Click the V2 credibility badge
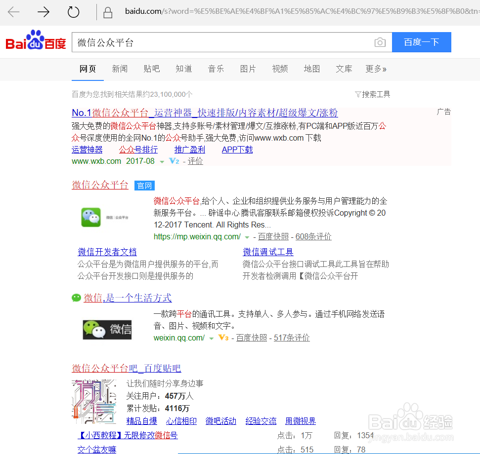480x454 pixels. [x=174, y=161]
